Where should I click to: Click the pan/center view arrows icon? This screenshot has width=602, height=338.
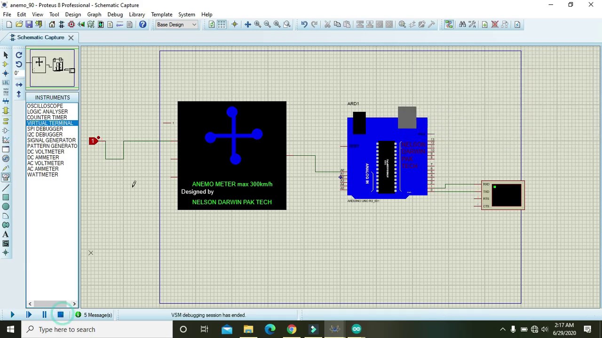coord(248,24)
